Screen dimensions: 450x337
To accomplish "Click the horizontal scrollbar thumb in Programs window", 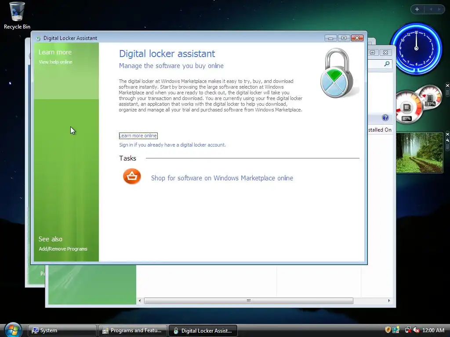I will click(249, 301).
